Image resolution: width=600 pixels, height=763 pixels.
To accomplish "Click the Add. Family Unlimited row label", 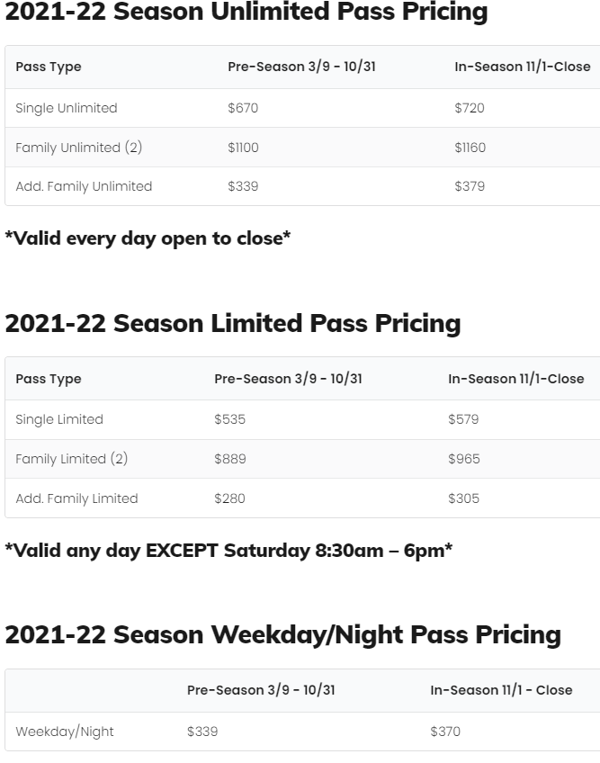I will tap(84, 186).
